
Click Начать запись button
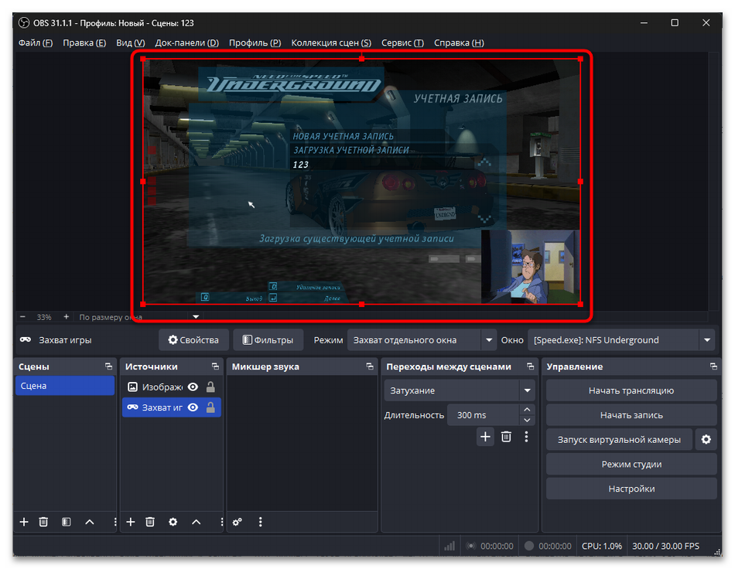click(631, 415)
